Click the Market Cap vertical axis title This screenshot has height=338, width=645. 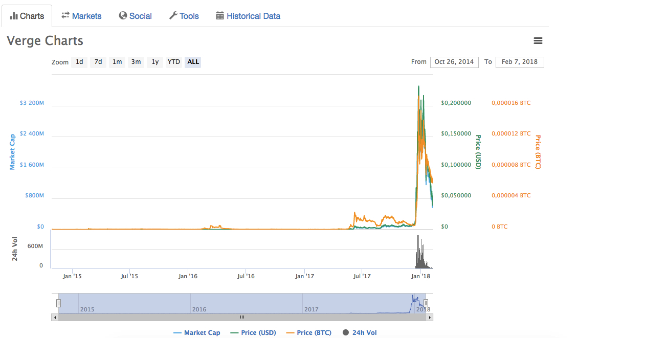13,152
